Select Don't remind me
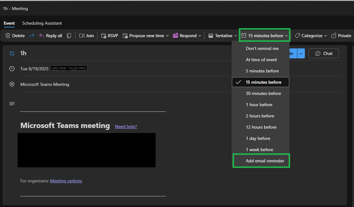Screen dimensions: 354x207 pyautogui.click(x=260, y=48)
